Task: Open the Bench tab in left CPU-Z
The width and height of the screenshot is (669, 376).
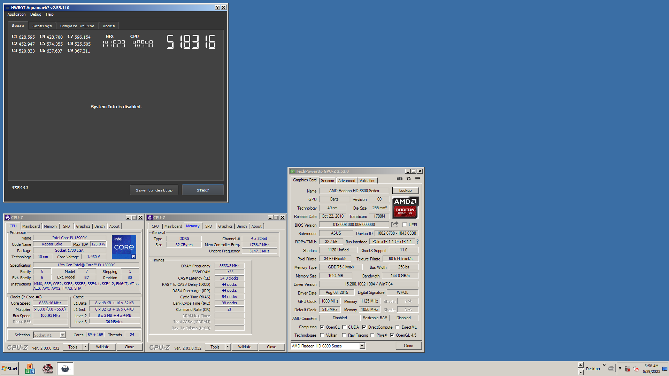Action: (x=99, y=226)
